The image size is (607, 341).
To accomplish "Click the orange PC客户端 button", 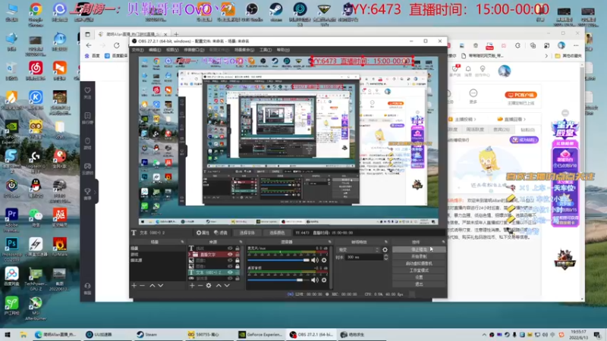I will click(521, 95).
